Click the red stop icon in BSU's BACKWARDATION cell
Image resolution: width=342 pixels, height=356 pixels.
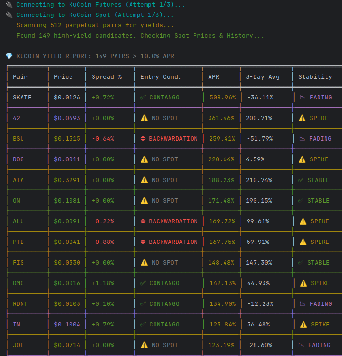pyautogui.click(x=143, y=139)
